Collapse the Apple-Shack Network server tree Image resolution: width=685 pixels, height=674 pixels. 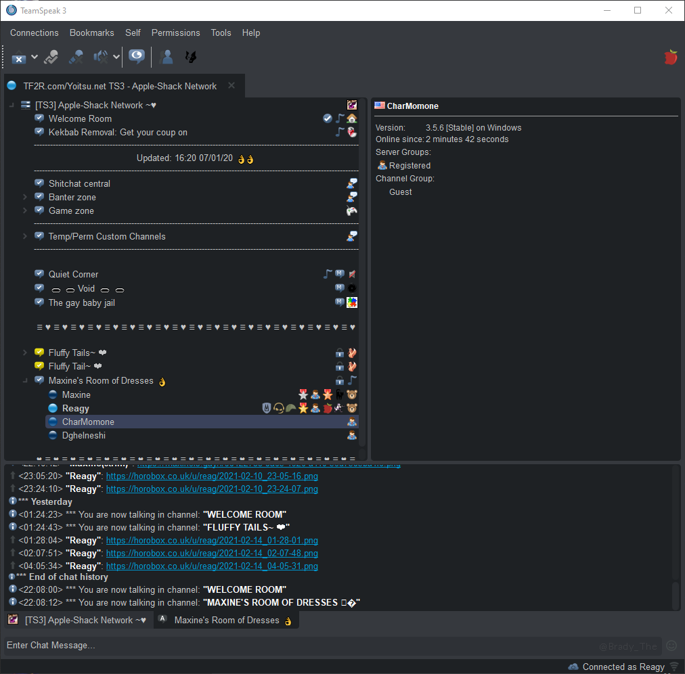tap(12, 105)
